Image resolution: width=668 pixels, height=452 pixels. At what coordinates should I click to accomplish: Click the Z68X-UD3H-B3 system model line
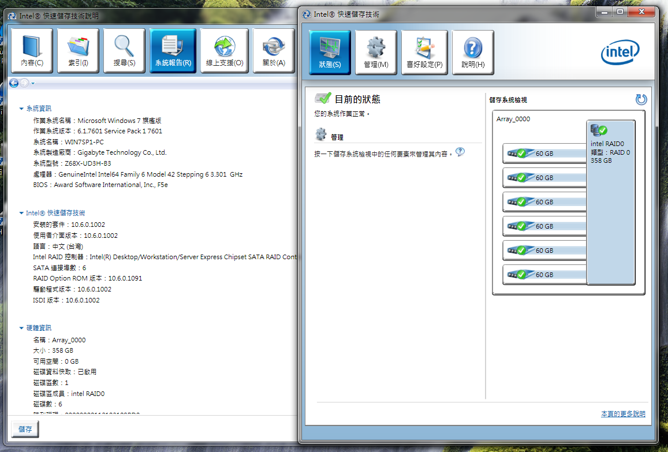tap(72, 163)
